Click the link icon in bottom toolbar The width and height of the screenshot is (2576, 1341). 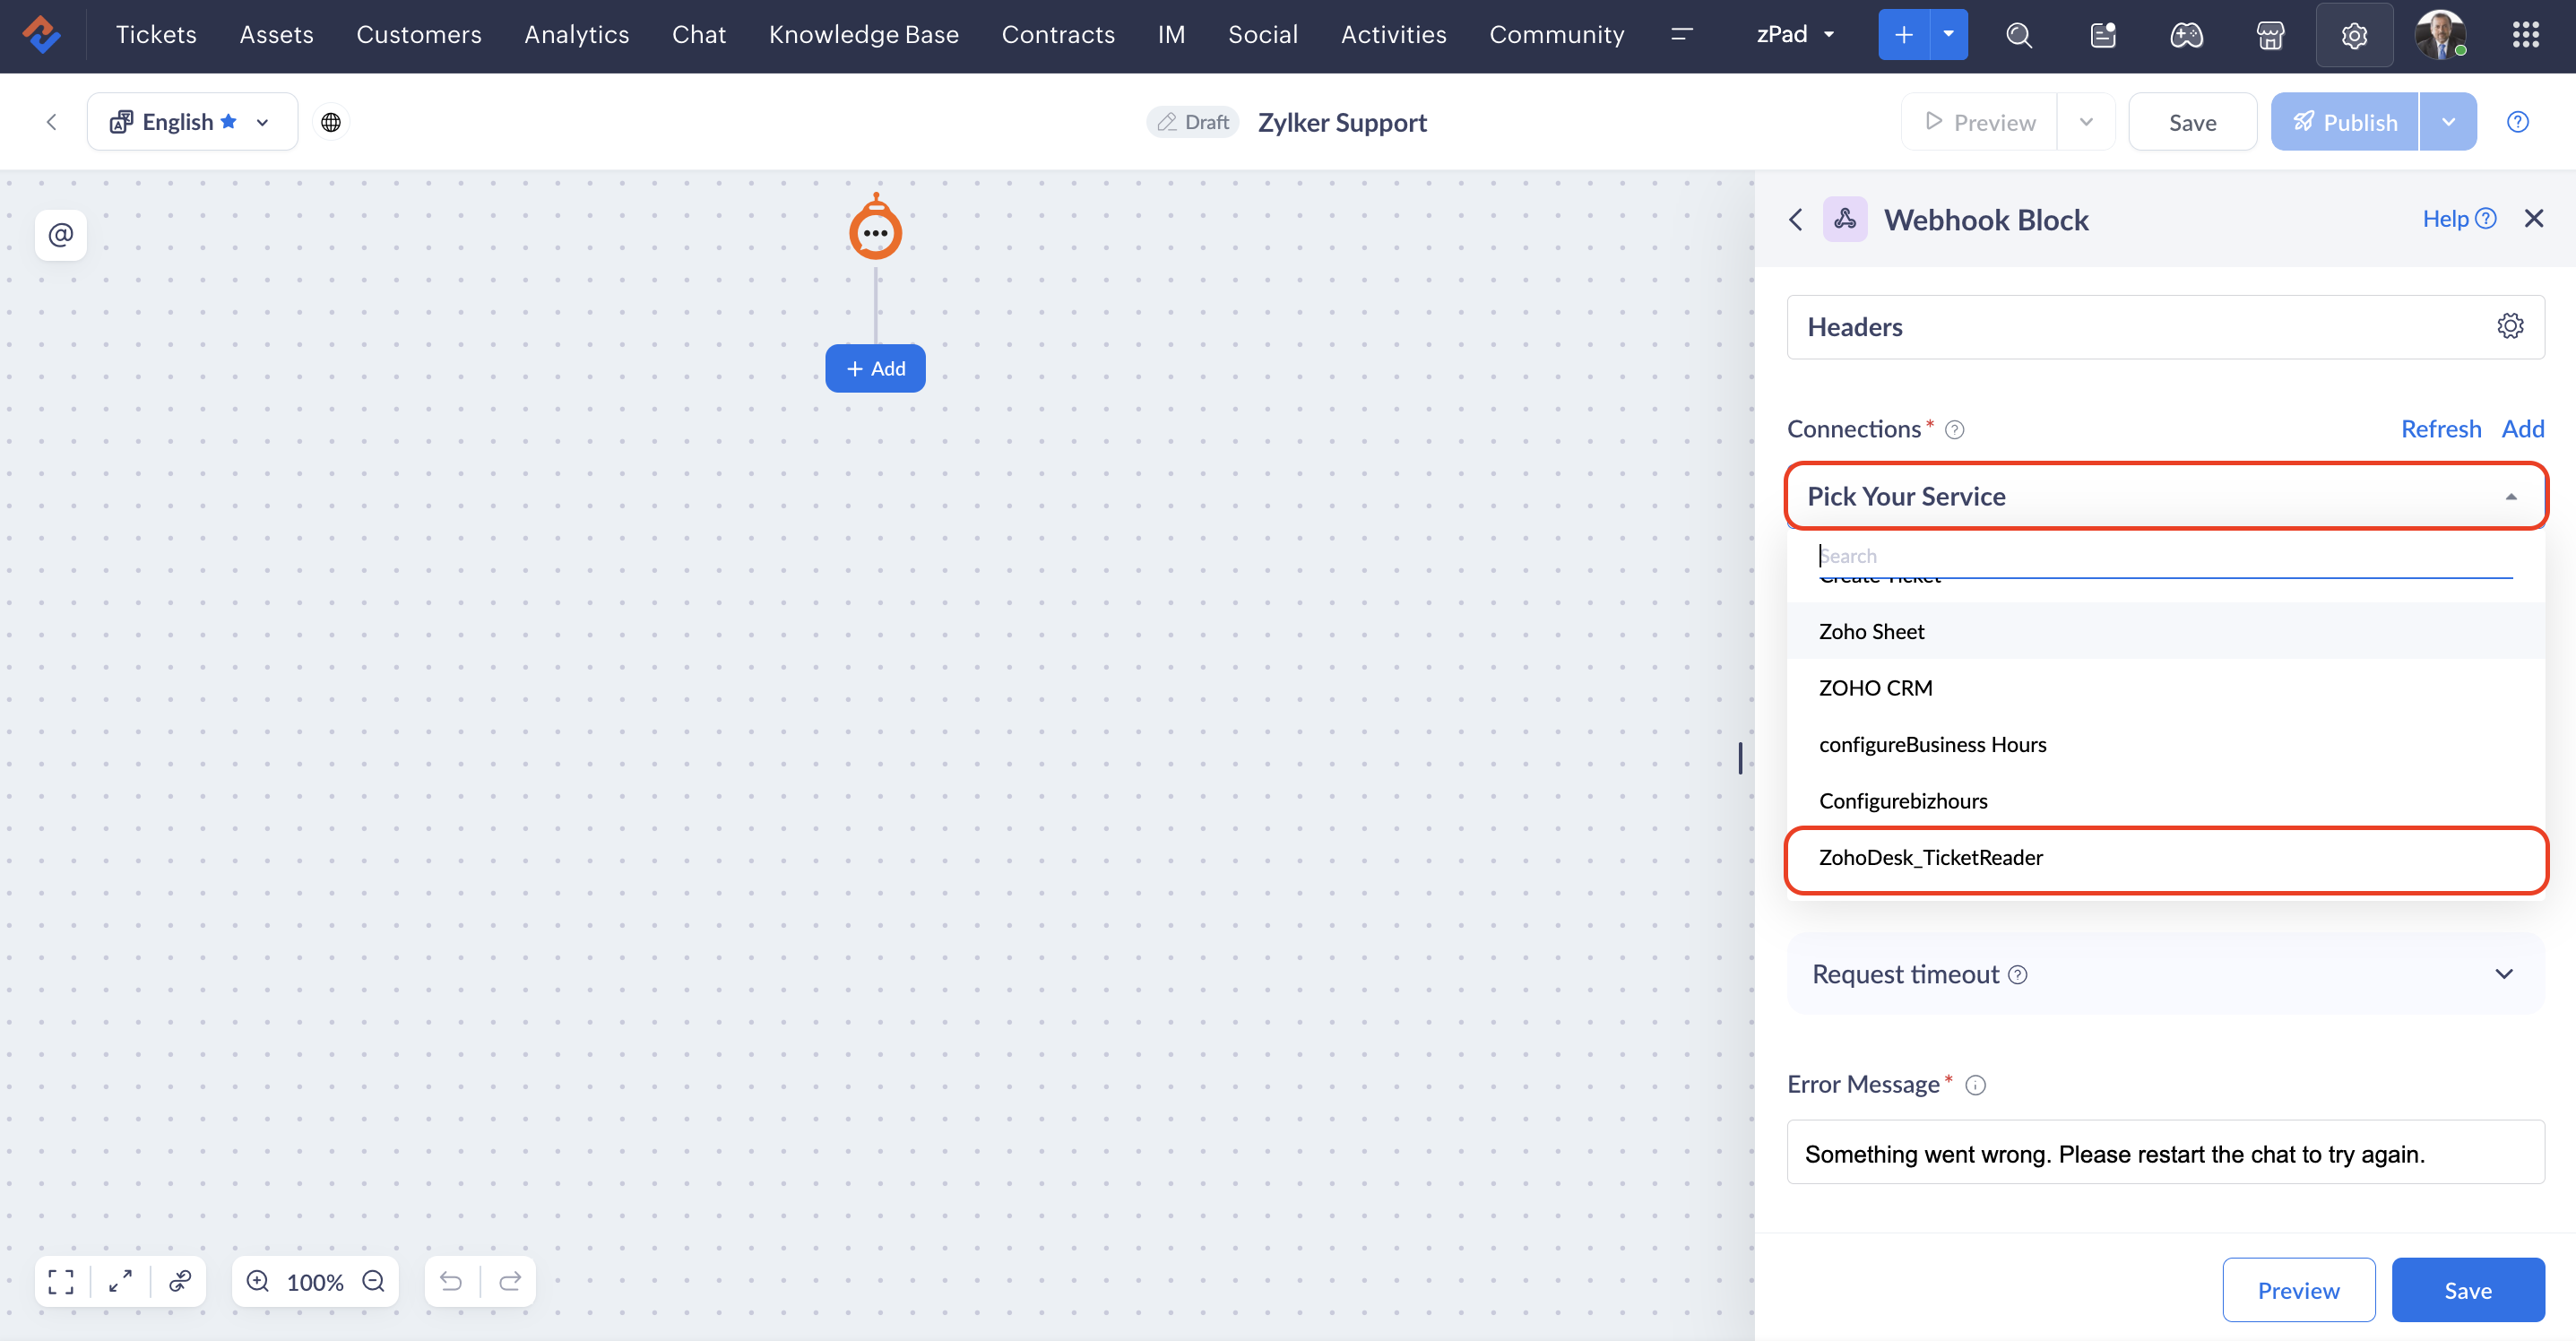(x=180, y=1281)
